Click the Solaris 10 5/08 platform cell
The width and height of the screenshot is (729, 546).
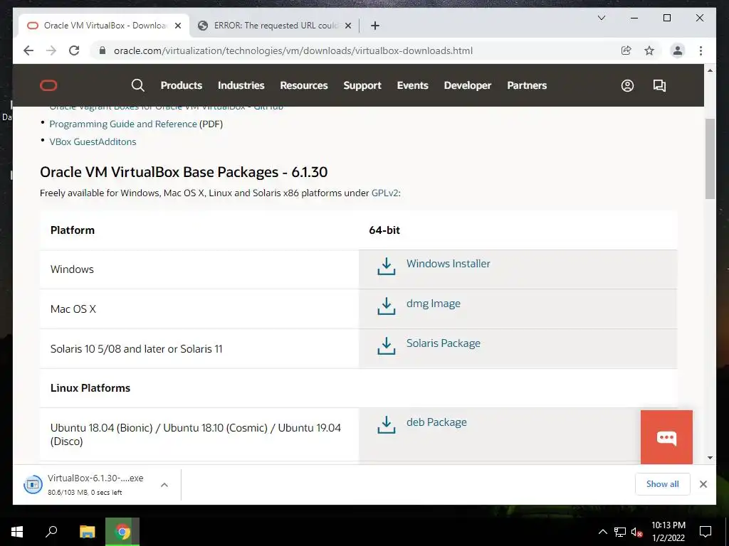click(x=199, y=349)
